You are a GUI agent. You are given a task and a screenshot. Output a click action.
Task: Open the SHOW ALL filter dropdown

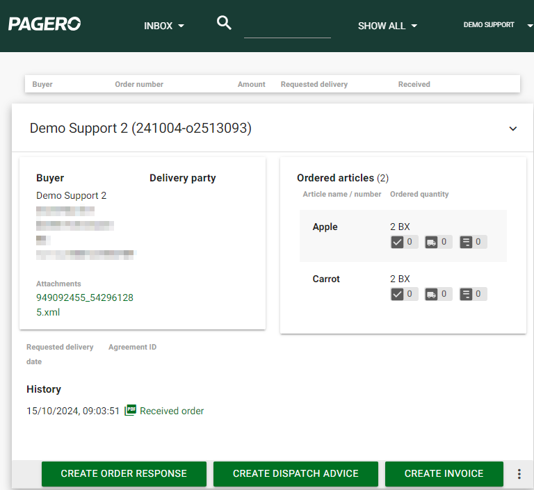point(387,26)
